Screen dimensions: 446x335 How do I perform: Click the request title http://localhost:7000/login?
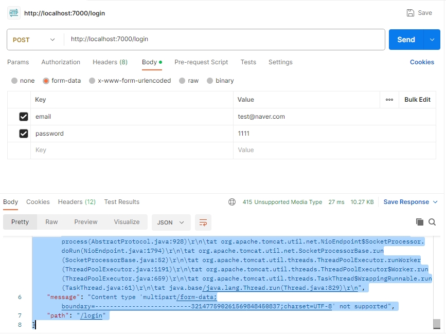[65, 13]
